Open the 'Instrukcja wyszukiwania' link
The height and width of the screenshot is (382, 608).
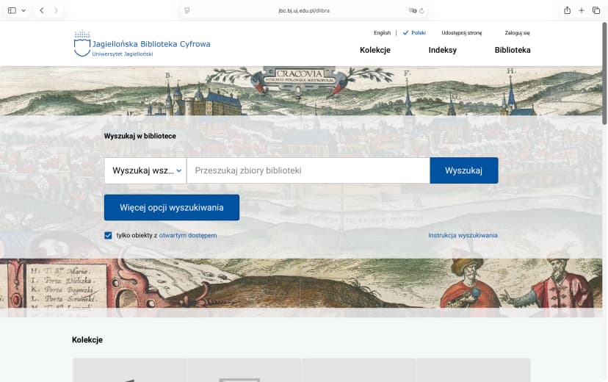[x=463, y=235]
